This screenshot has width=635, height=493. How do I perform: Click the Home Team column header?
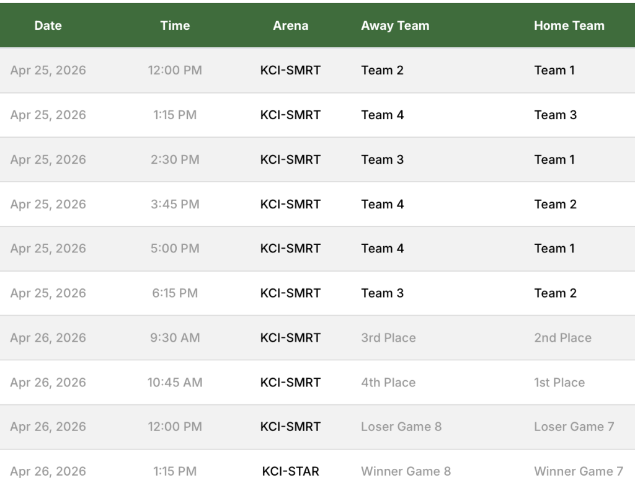[569, 26]
